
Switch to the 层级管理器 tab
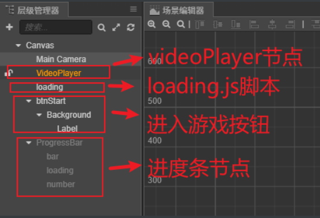click(34, 10)
